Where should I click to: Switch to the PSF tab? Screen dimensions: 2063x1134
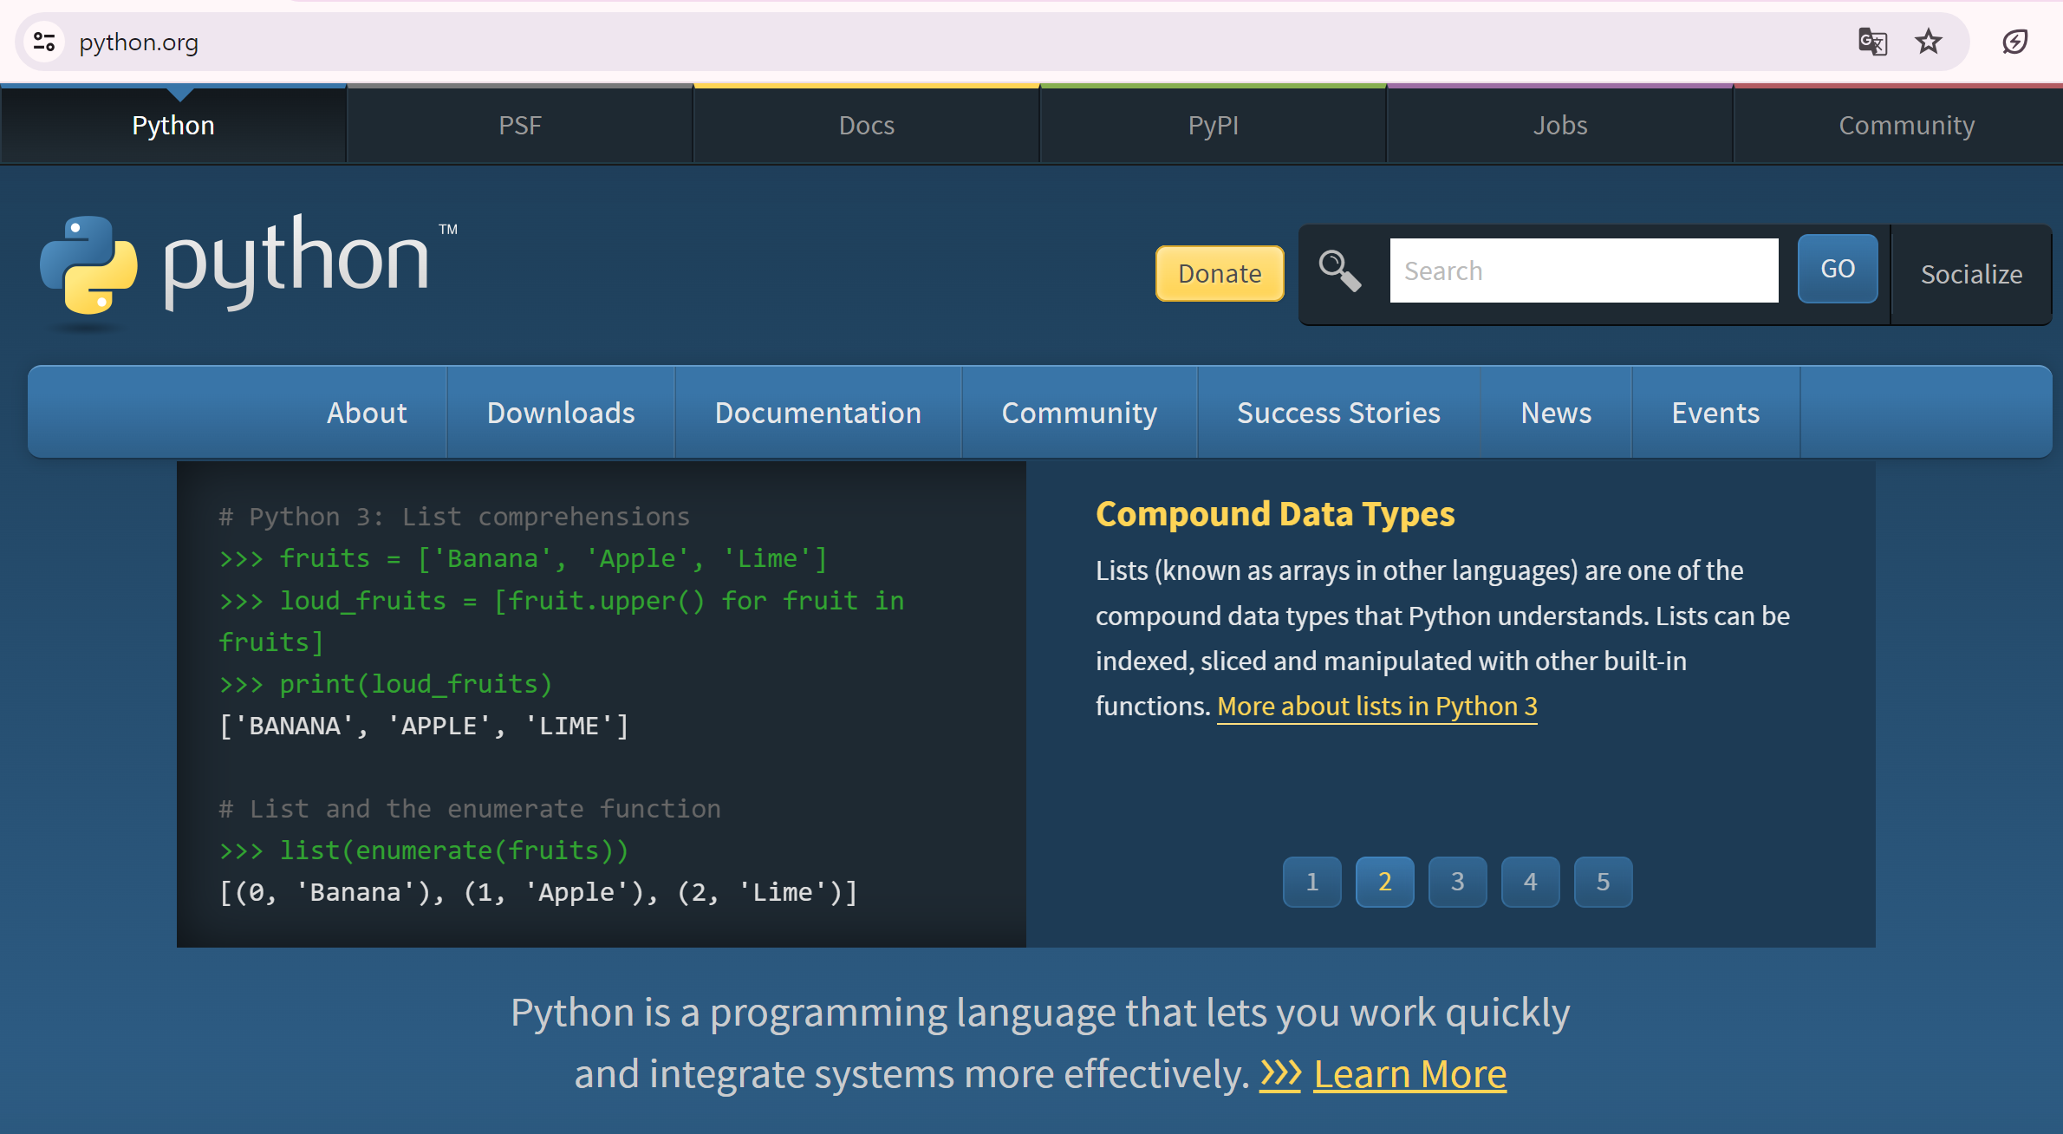(519, 124)
